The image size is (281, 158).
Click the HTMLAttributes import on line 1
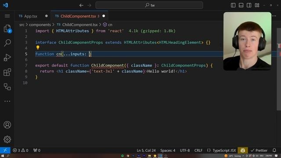point(72,31)
